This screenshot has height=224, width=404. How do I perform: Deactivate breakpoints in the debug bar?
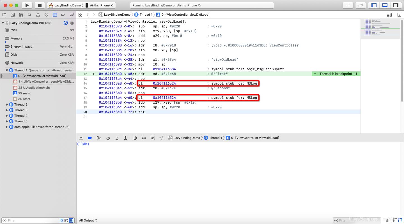coord(90,138)
